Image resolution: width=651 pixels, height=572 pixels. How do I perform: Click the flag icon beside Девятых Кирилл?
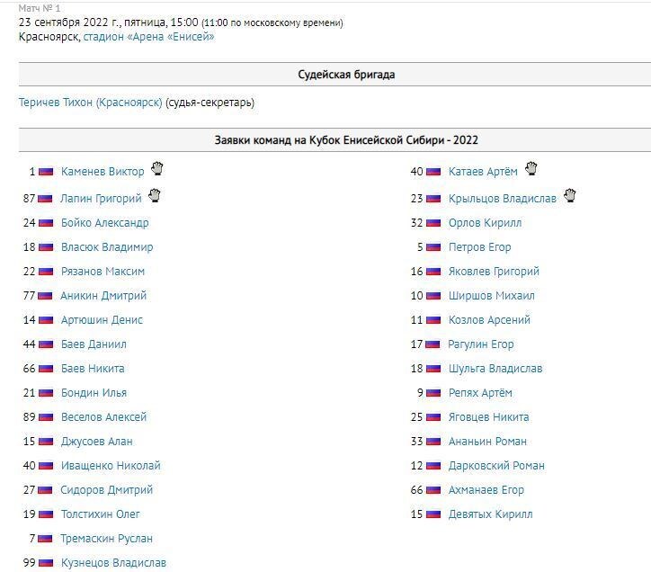point(433,514)
